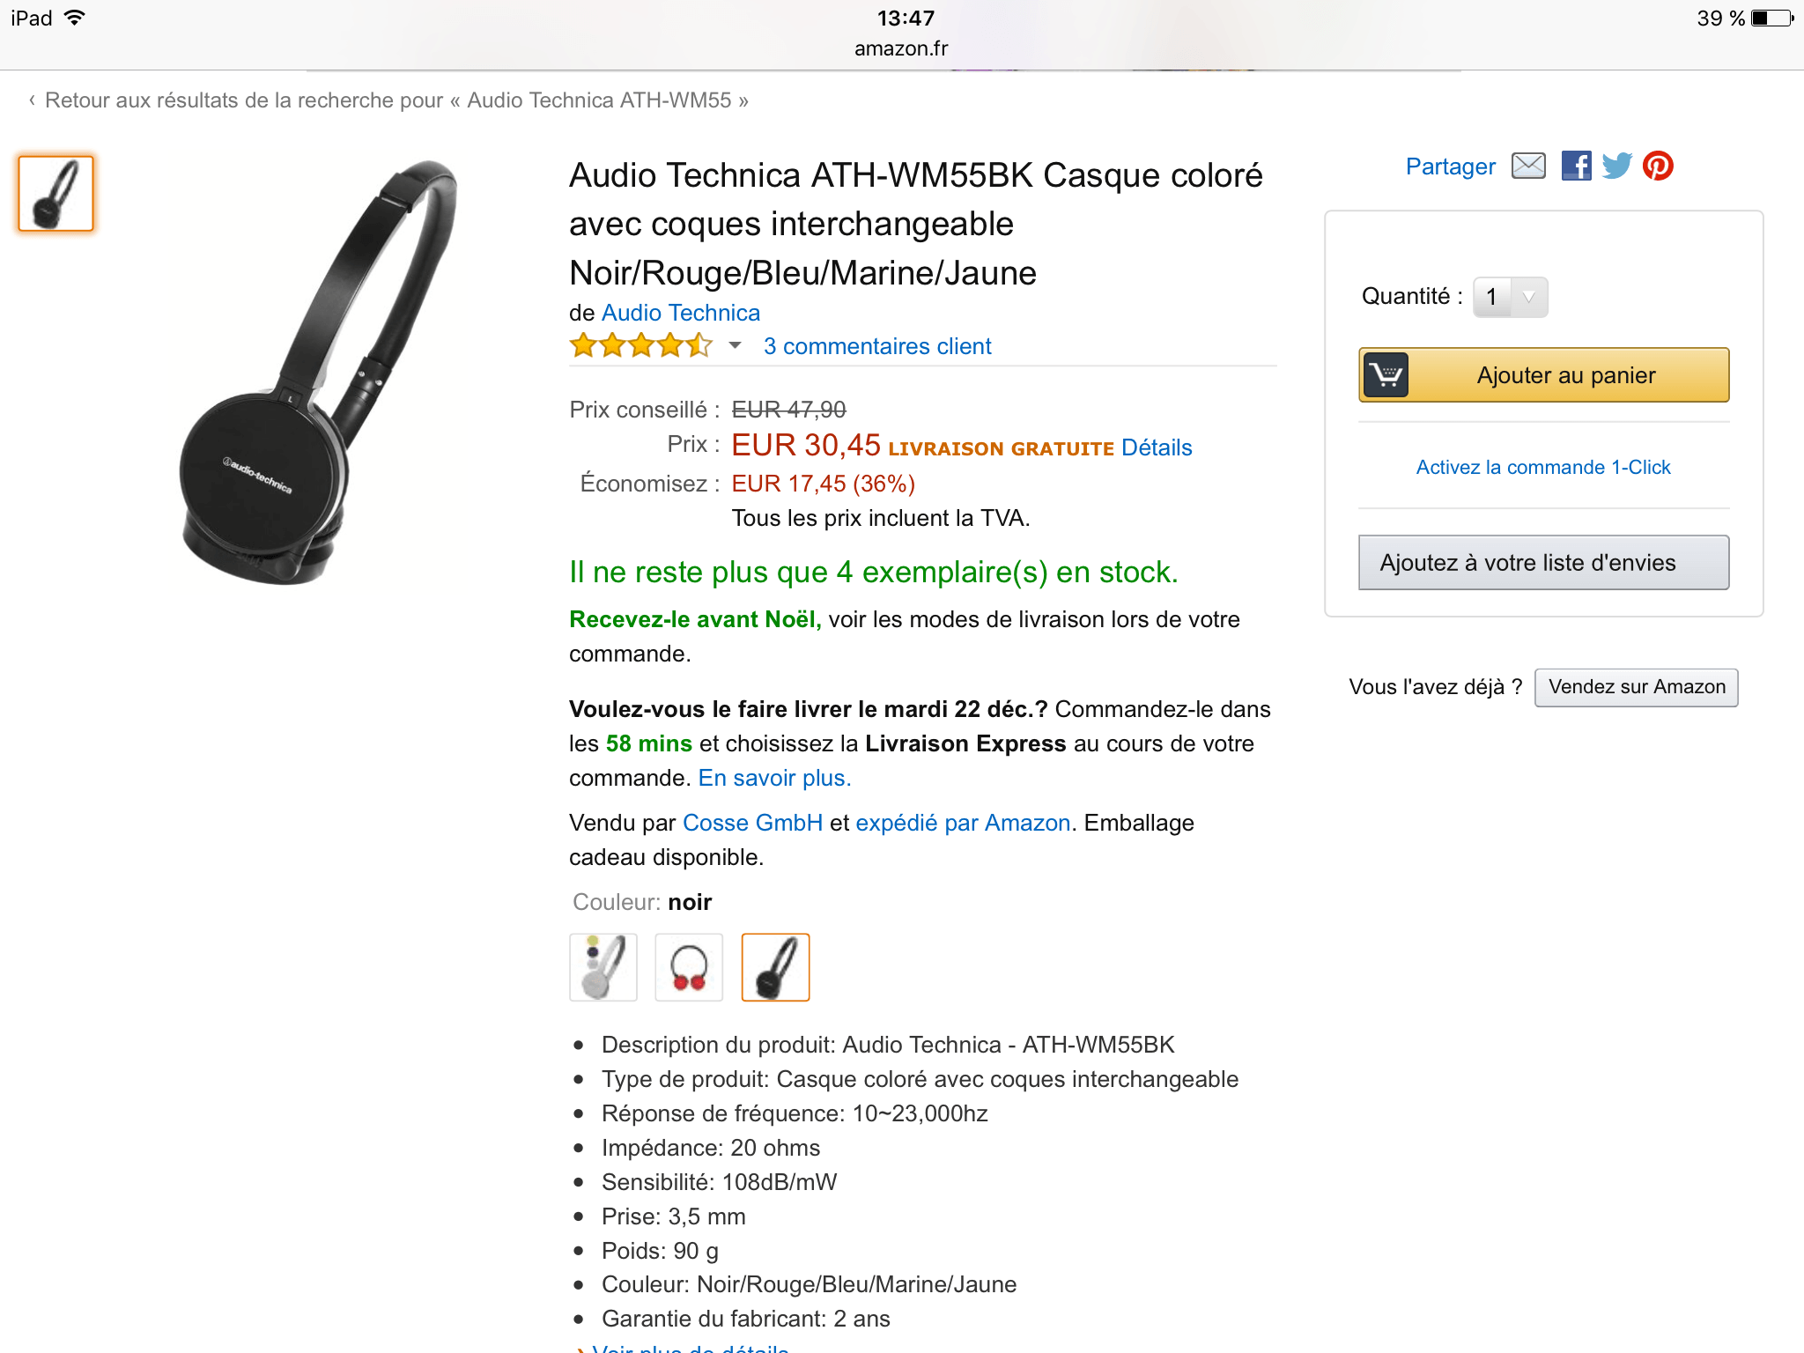Open the 3 commentaires client reviews
The image size is (1804, 1353).
(877, 346)
